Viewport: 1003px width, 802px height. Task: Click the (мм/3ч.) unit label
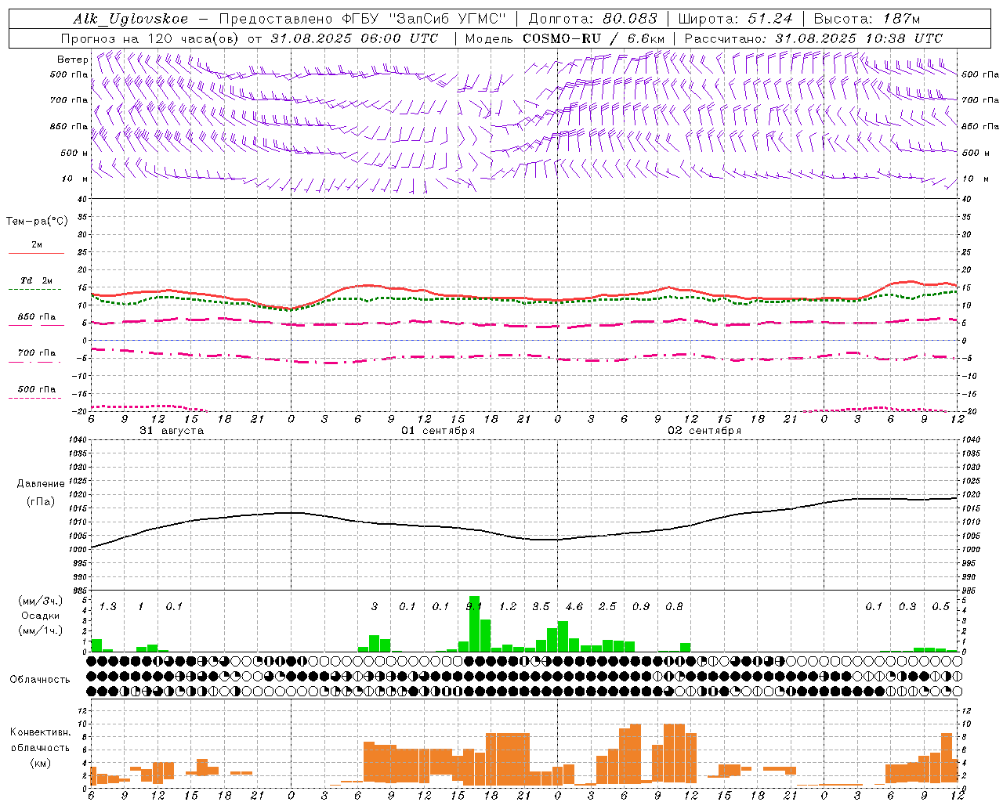tap(42, 601)
